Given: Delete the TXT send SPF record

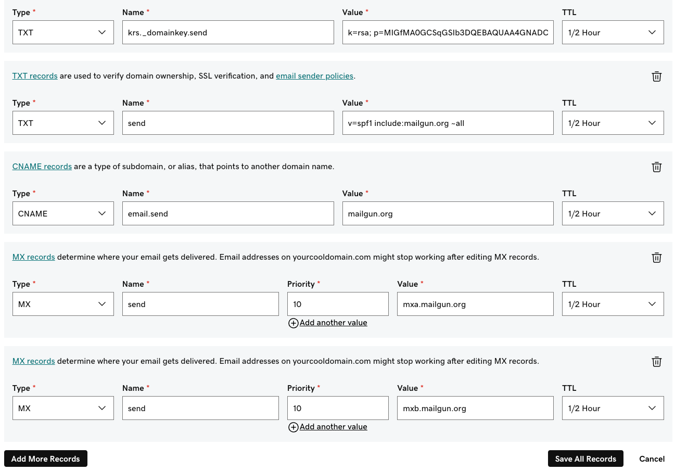Looking at the screenshot, I should point(656,76).
